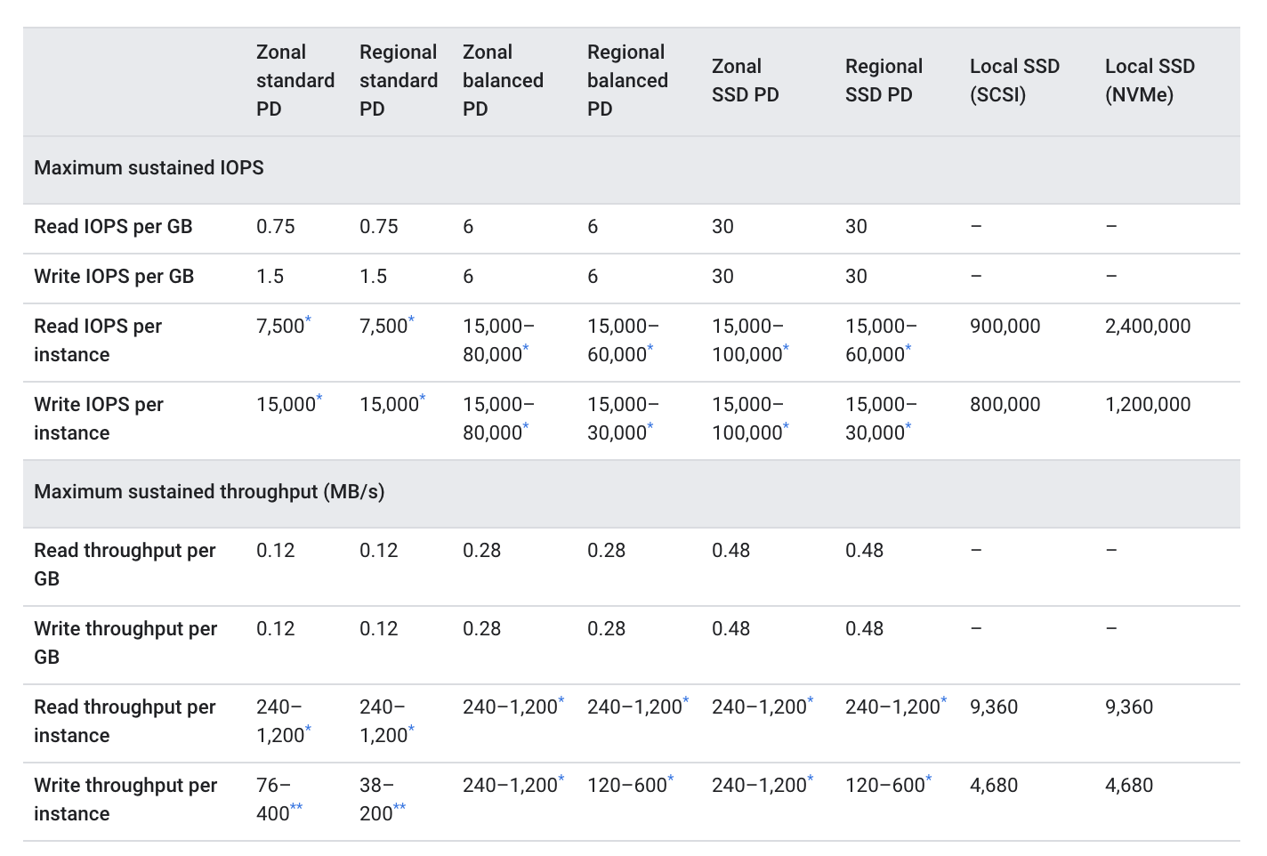The image size is (1267, 856).
Task: Click the 0.48 write throughput under Regional SSD PD
Action: point(865,628)
